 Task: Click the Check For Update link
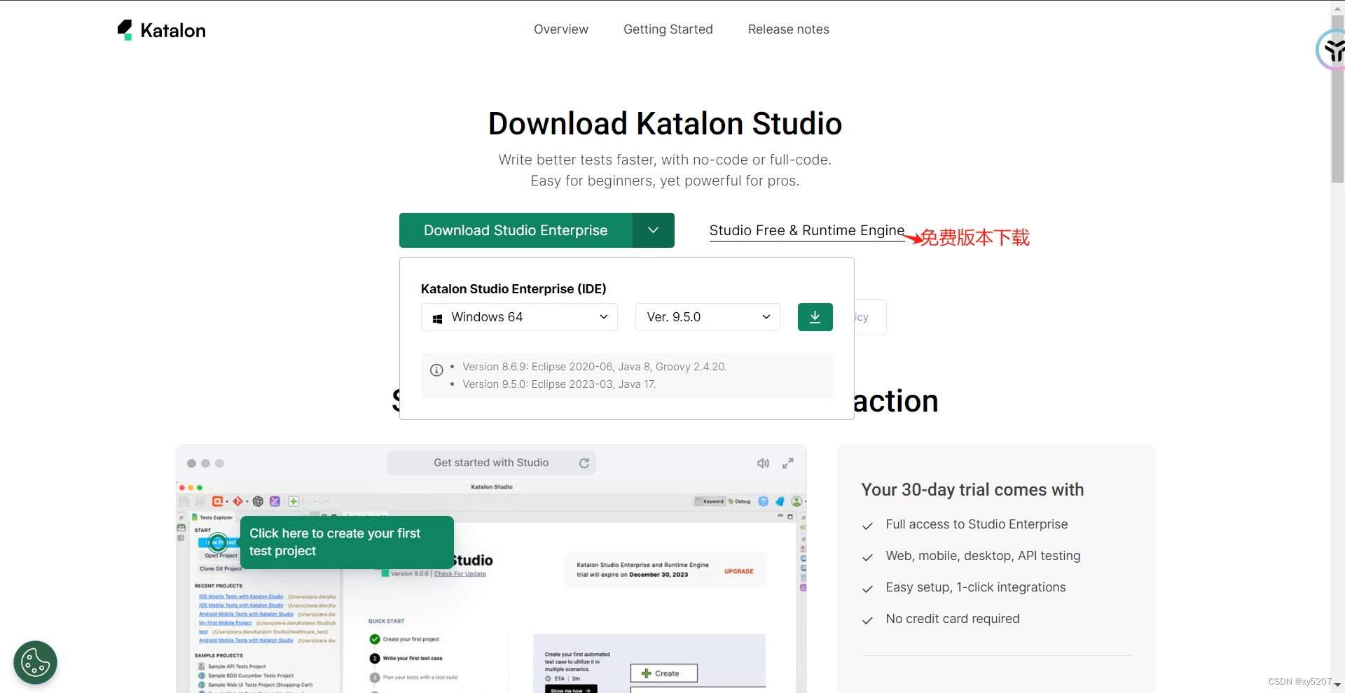[x=461, y=573]
